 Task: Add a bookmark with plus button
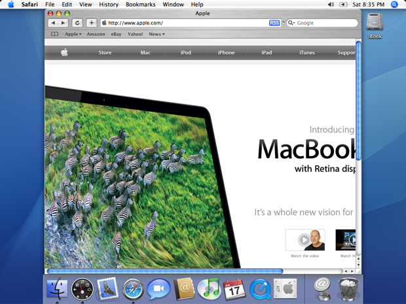(x=92, y=23)
